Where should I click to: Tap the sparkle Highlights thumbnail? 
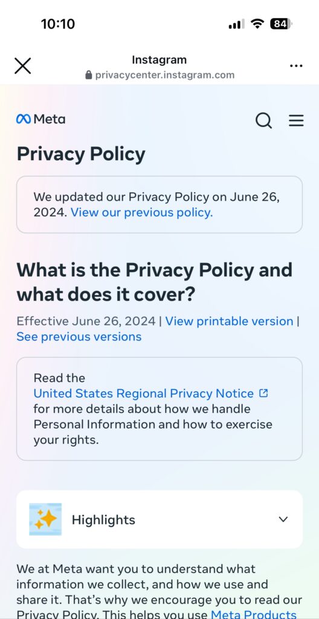pos(45,519)
